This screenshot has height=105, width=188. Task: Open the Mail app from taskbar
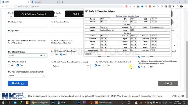click(15, 102)
